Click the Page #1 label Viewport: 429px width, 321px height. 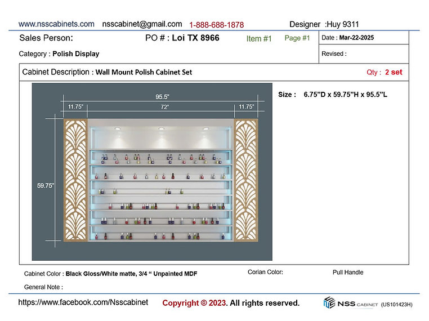pyautogui.click(x=297, y=38)
